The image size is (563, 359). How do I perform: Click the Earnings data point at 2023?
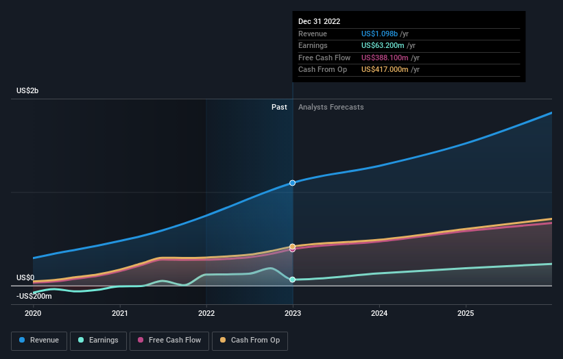[x=292, y=280]
